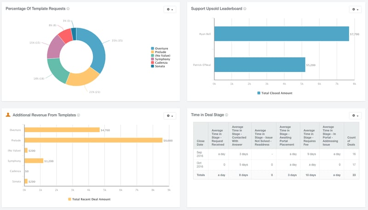Expand settings dropdown for Time in Deal Stage
368x210 pixels.
356,116
